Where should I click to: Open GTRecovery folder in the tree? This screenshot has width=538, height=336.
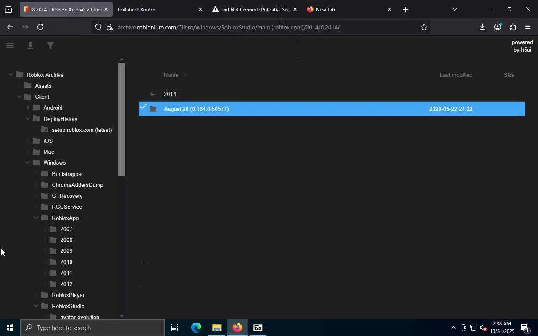[67, 196]
